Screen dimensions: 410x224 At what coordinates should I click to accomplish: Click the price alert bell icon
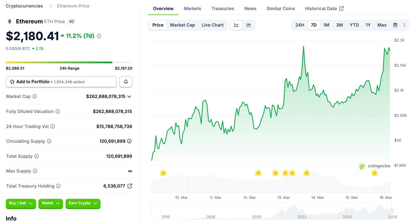126,82
